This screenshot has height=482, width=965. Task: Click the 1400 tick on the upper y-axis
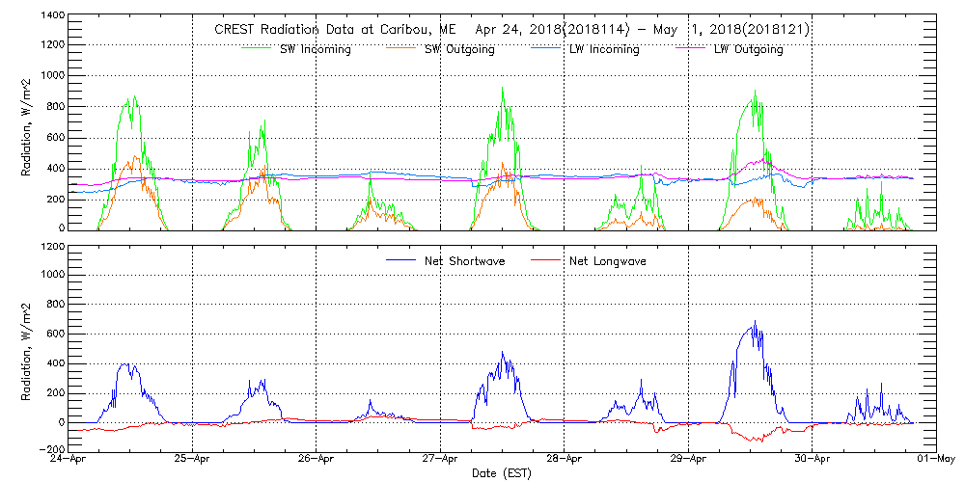click(x=53, y=17)
